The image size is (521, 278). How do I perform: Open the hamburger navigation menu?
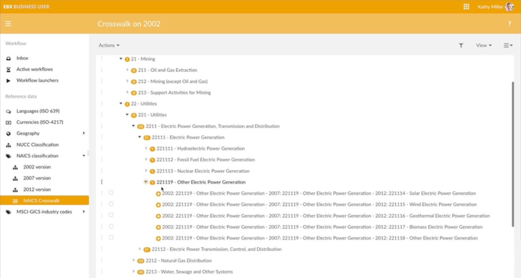(8, 23)
